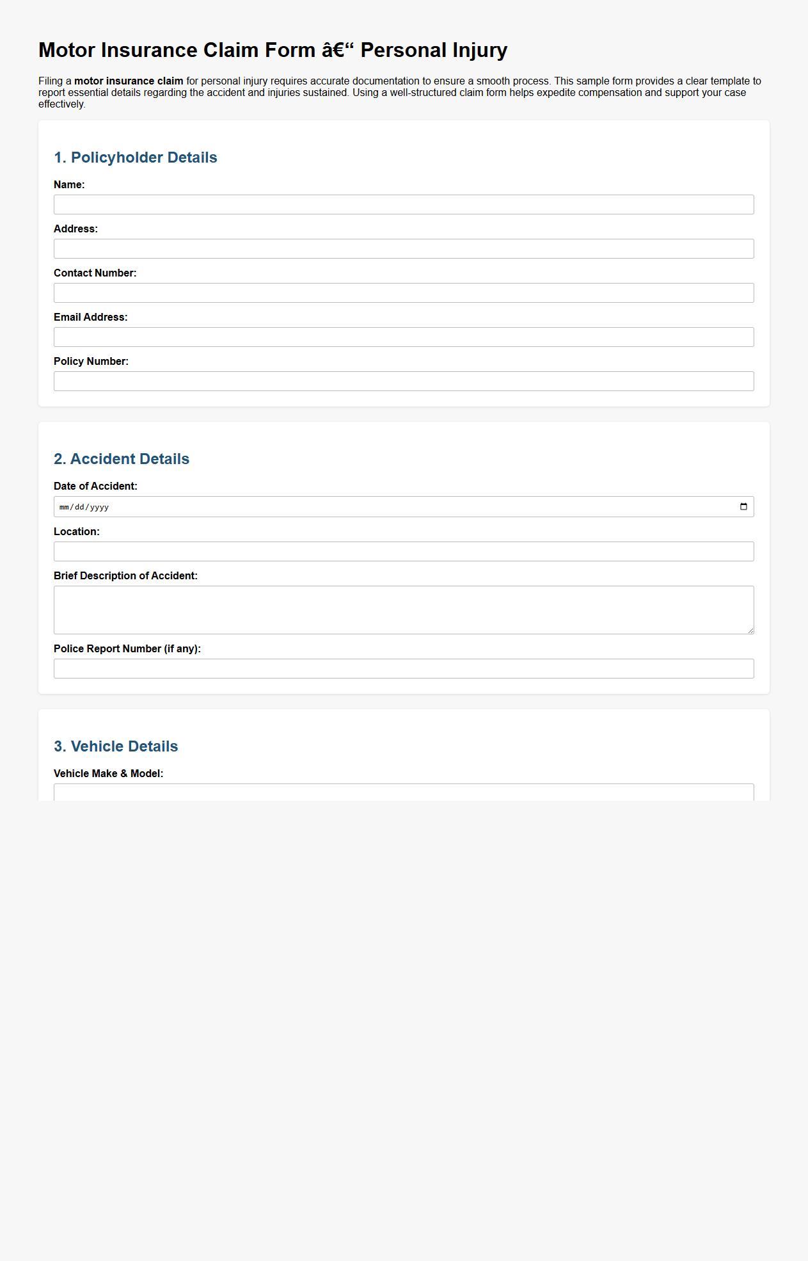Click the Name input field
Image resolution: width=808 pixels, height=1261 pixels.
click(403, 204)
